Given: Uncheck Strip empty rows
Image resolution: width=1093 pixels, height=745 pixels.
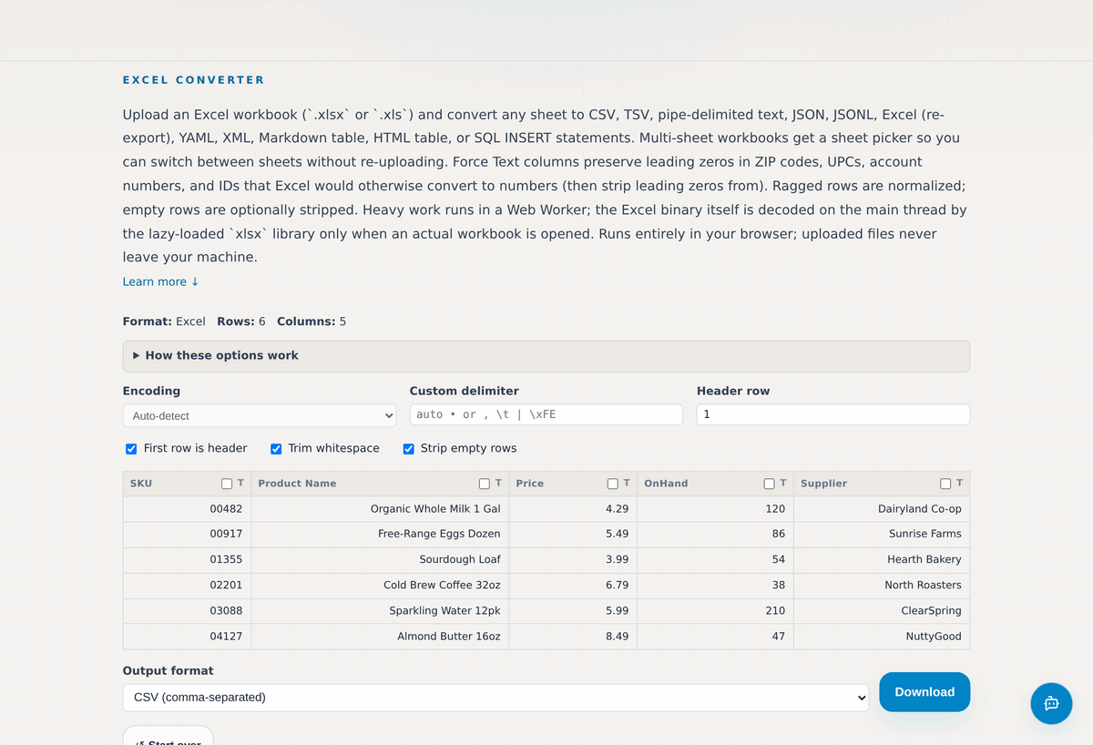Looking at the screenshot, I should 408,449.
